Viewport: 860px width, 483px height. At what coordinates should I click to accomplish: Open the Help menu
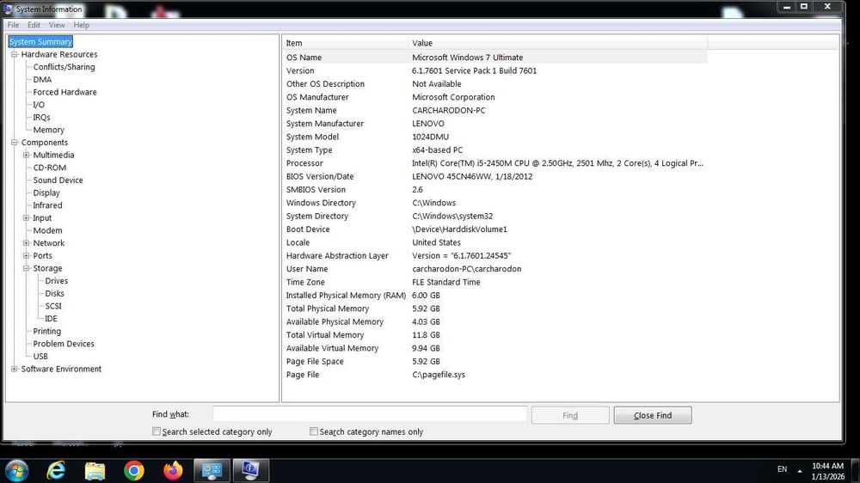coord(81,25)
